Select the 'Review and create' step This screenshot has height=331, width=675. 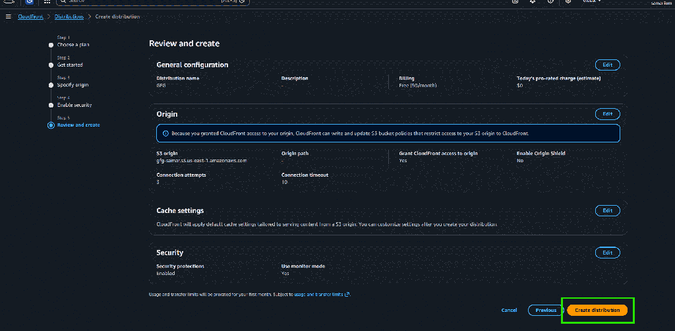pos(78,125)
